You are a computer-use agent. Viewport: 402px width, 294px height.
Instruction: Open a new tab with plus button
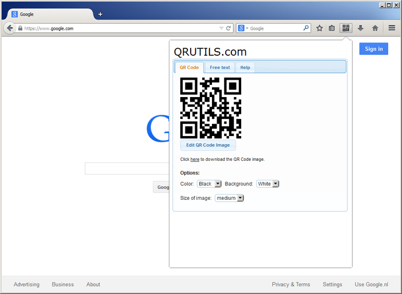[x=100, y=14]
